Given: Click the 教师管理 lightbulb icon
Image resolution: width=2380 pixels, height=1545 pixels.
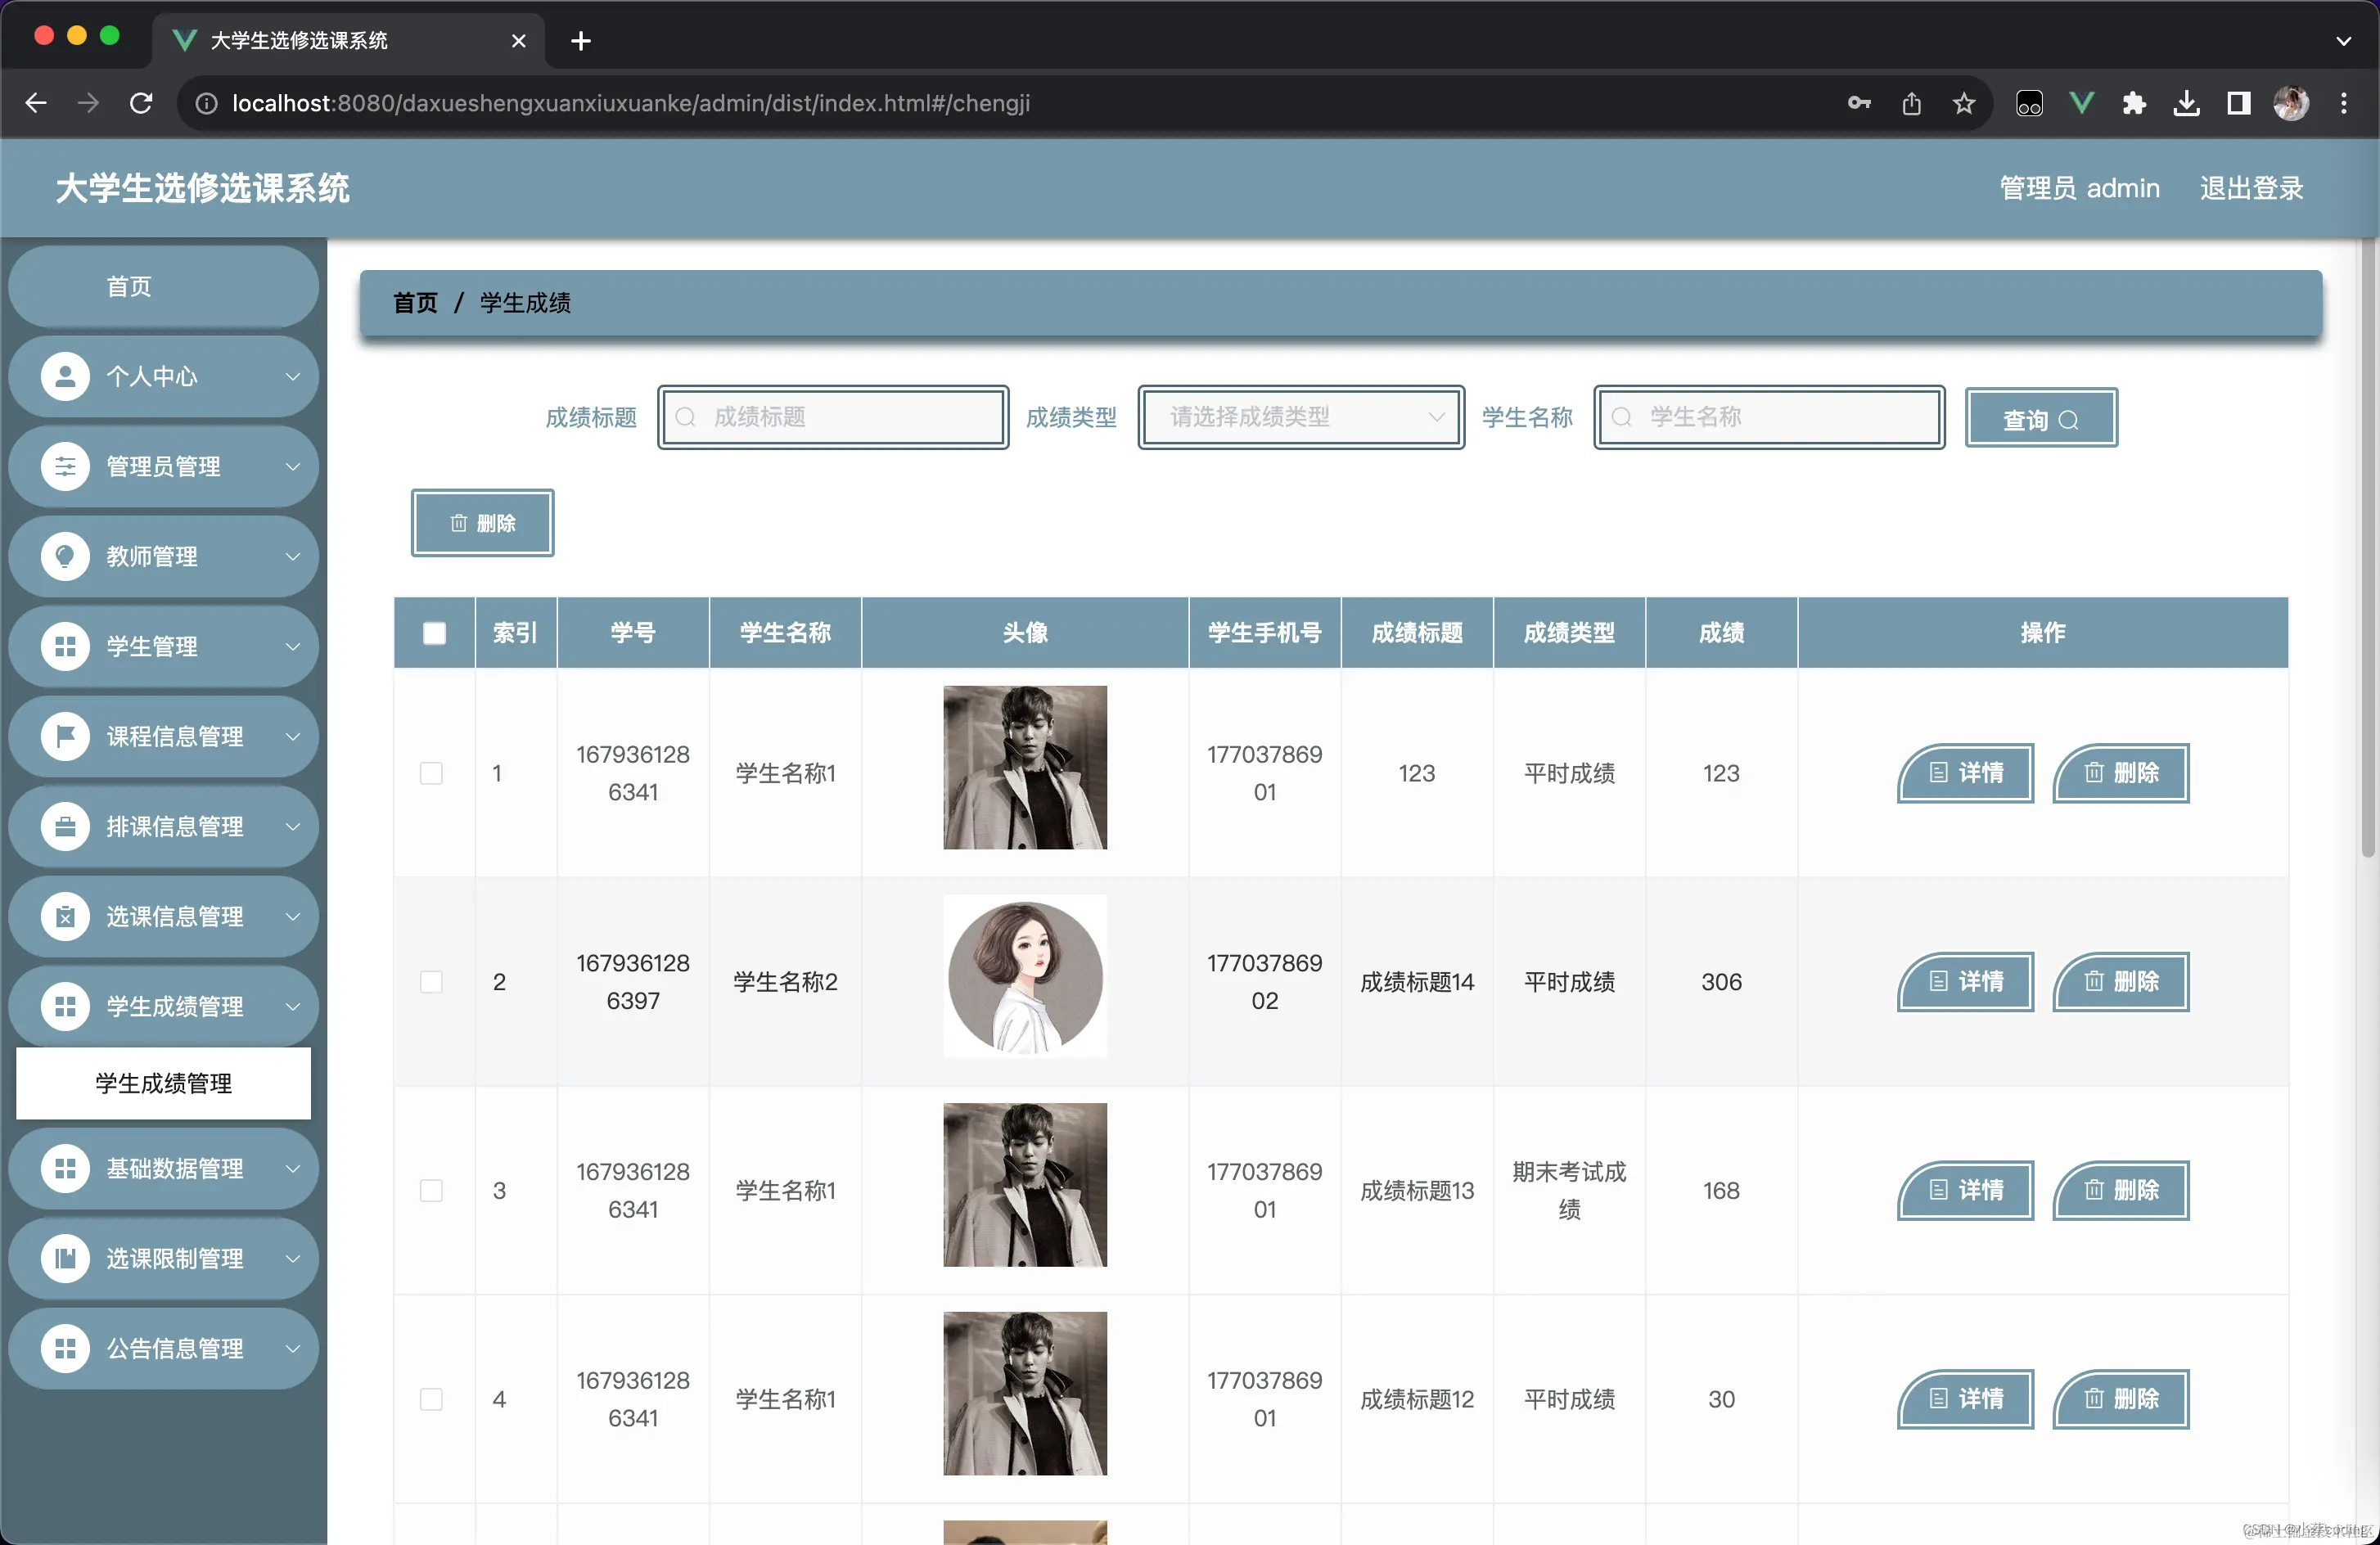Looking at the screenshot, I should tap(65, 556).
